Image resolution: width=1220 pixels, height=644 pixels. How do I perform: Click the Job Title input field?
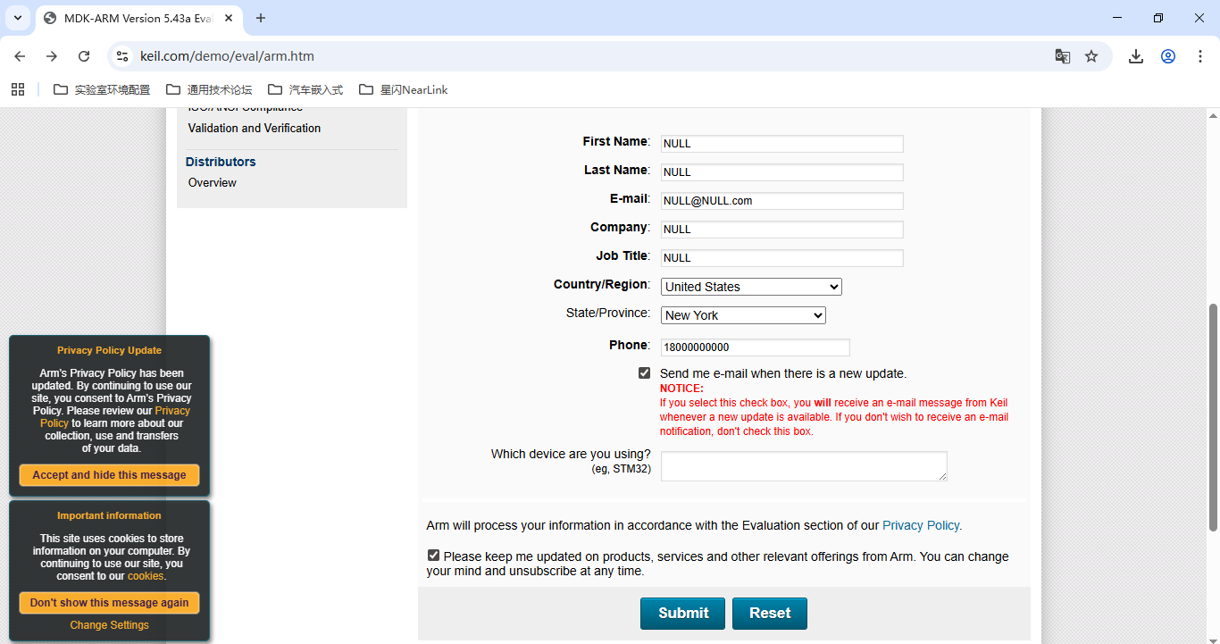(x=781, y=258)
